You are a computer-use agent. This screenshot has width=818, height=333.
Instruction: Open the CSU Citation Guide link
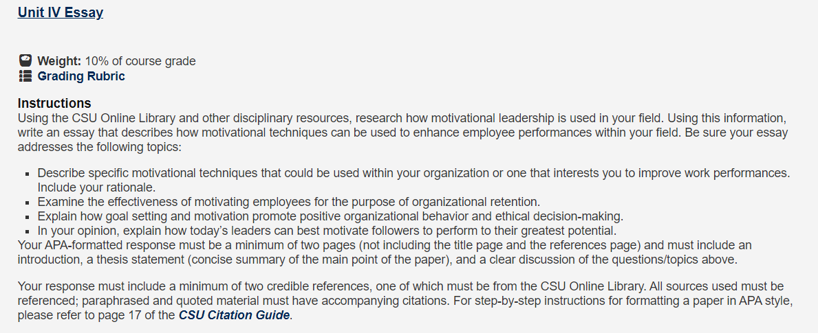click(x=234, y=314)
